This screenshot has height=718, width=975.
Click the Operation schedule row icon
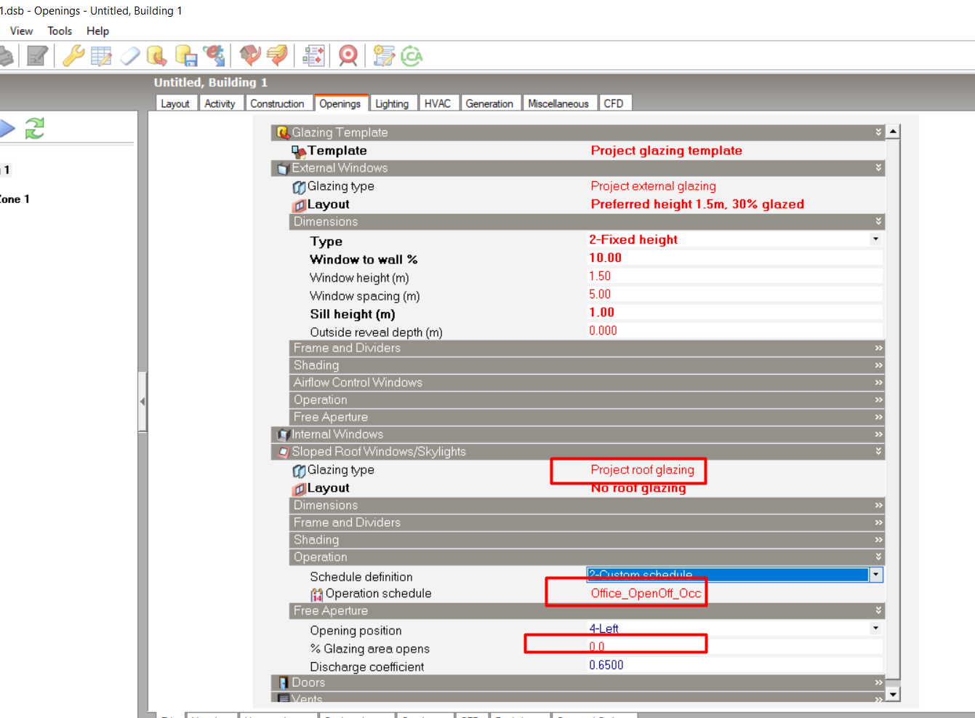[317, 594]
